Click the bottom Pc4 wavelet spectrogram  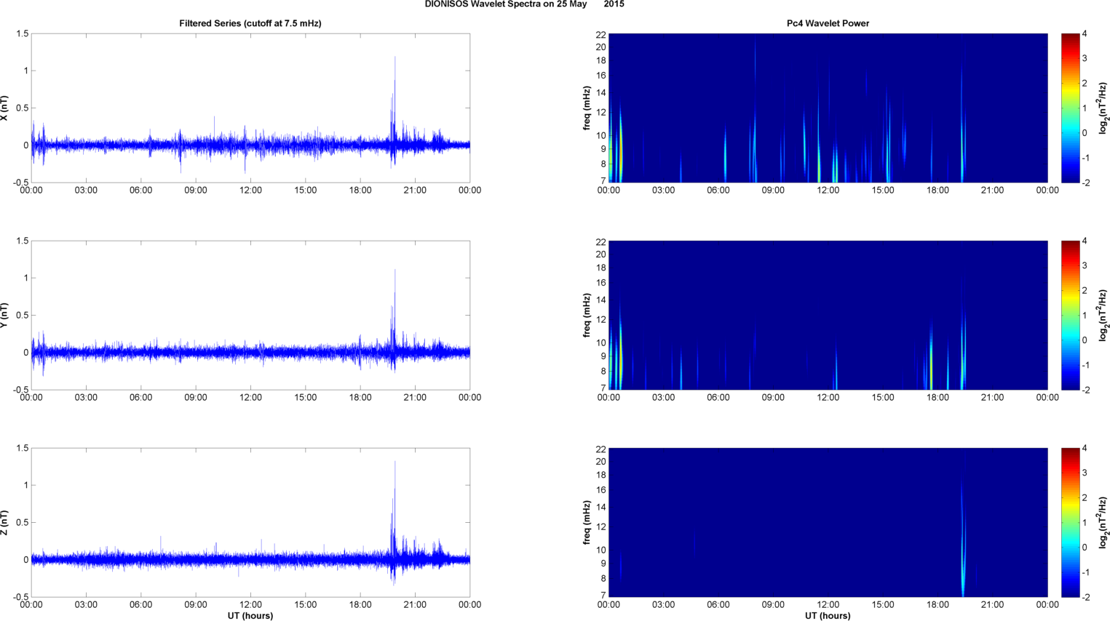pos(828,523)
